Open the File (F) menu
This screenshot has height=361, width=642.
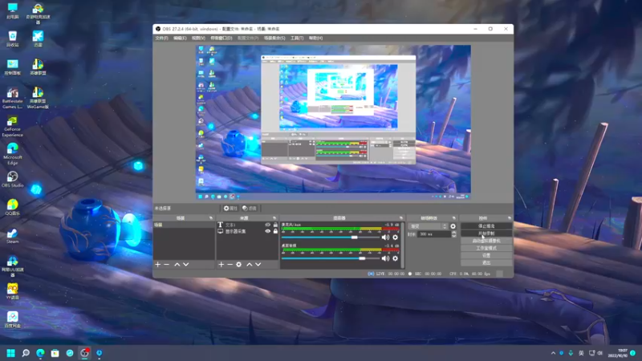click(x=161, y=38)
